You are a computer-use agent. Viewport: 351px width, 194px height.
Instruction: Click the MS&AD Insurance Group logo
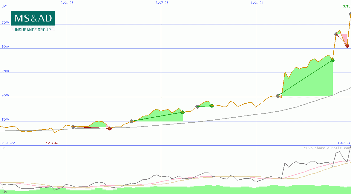pyautogui.click(x=33, y=21)
